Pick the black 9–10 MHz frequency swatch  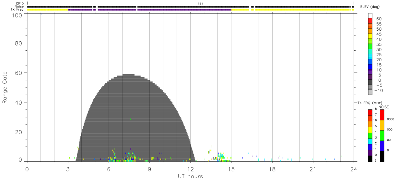click(370, 158)
